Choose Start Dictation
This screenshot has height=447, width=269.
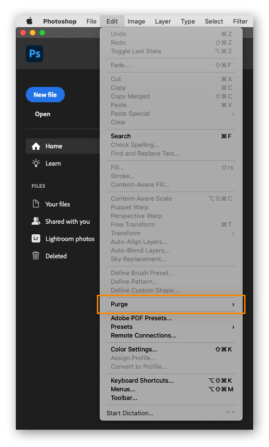(x=171, y=413)
